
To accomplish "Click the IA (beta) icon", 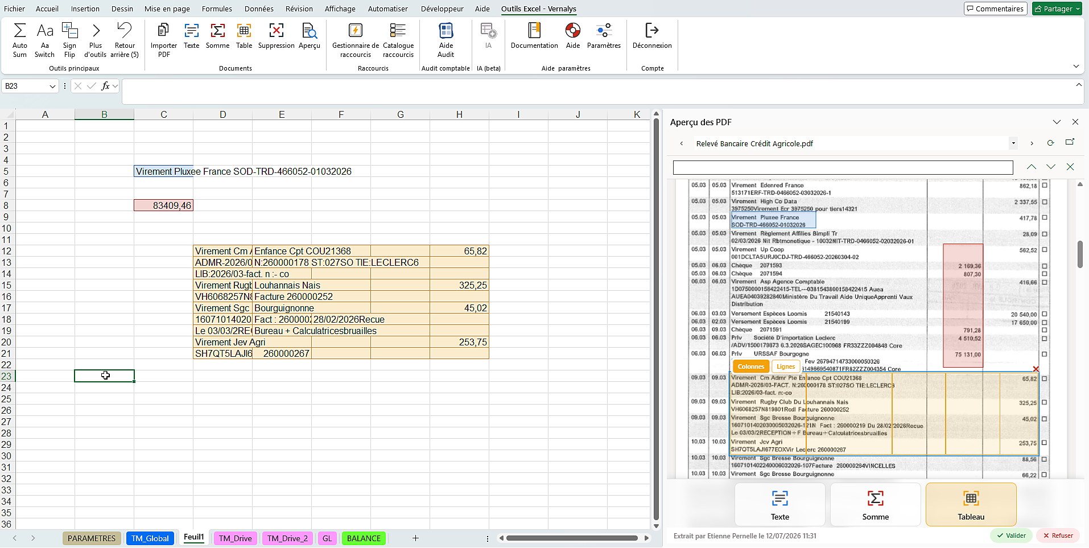I will click(x=488, y=31).
